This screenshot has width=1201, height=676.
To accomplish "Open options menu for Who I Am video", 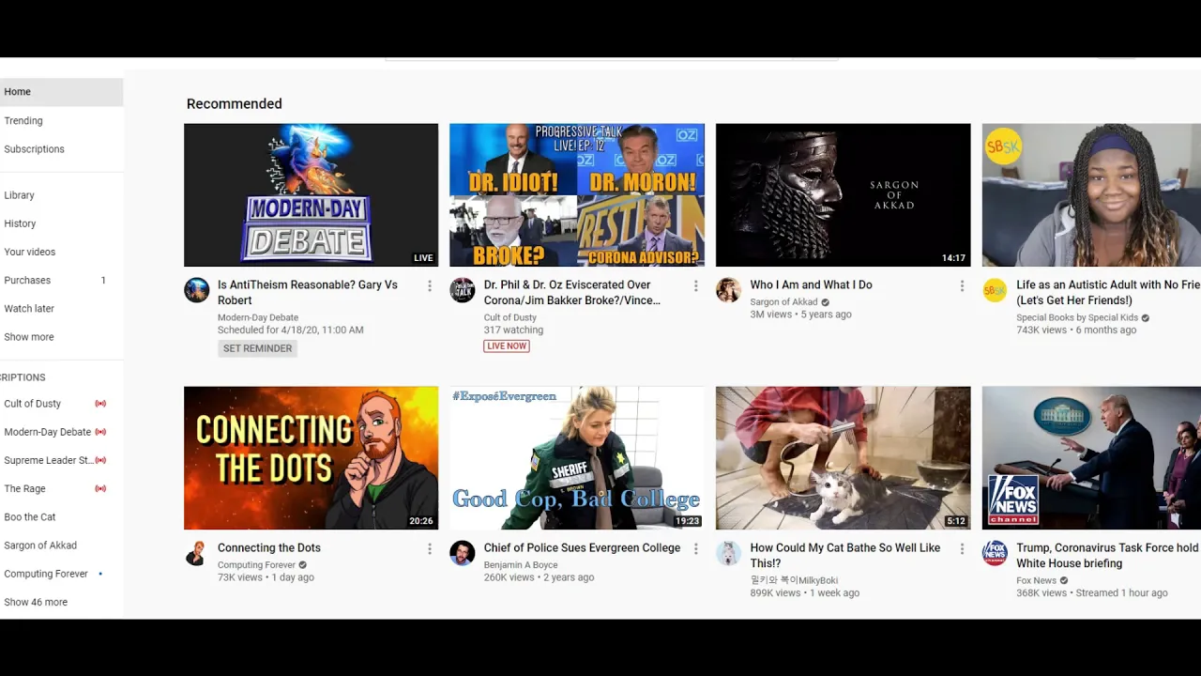I will click(x=962, y=285).
